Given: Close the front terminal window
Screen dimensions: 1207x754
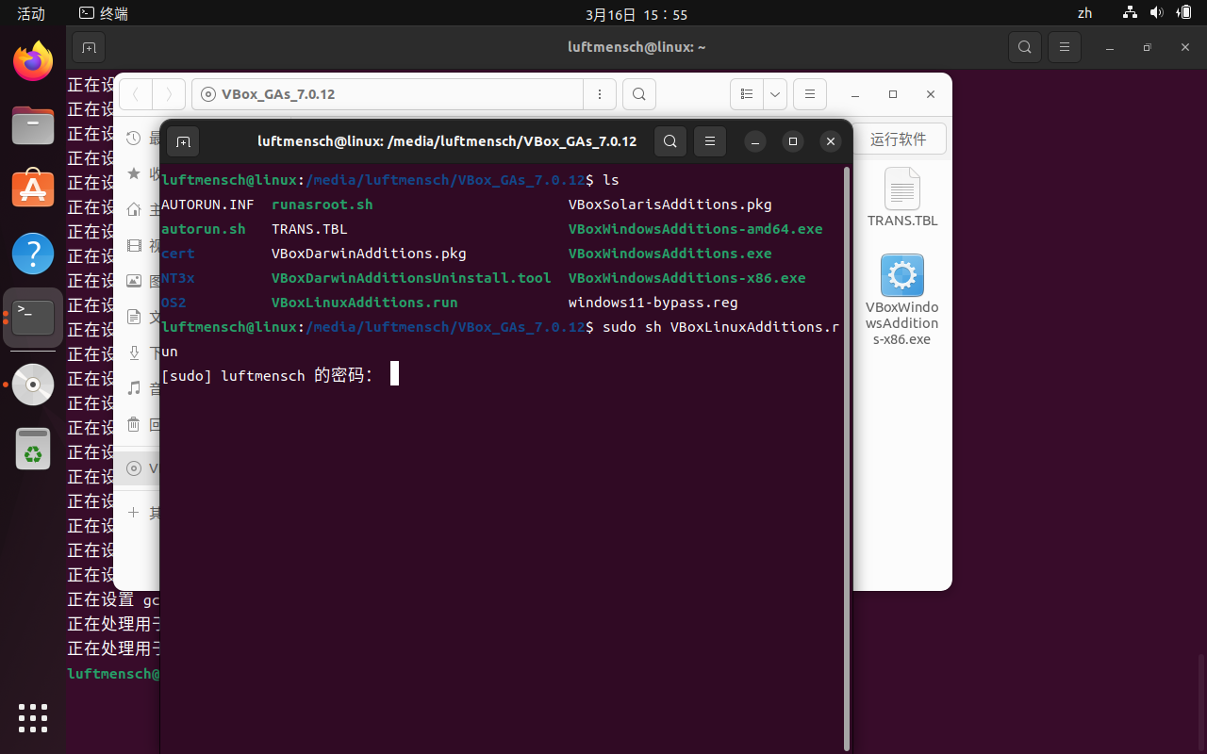Looking at the screenshot, I should (831, 141).
